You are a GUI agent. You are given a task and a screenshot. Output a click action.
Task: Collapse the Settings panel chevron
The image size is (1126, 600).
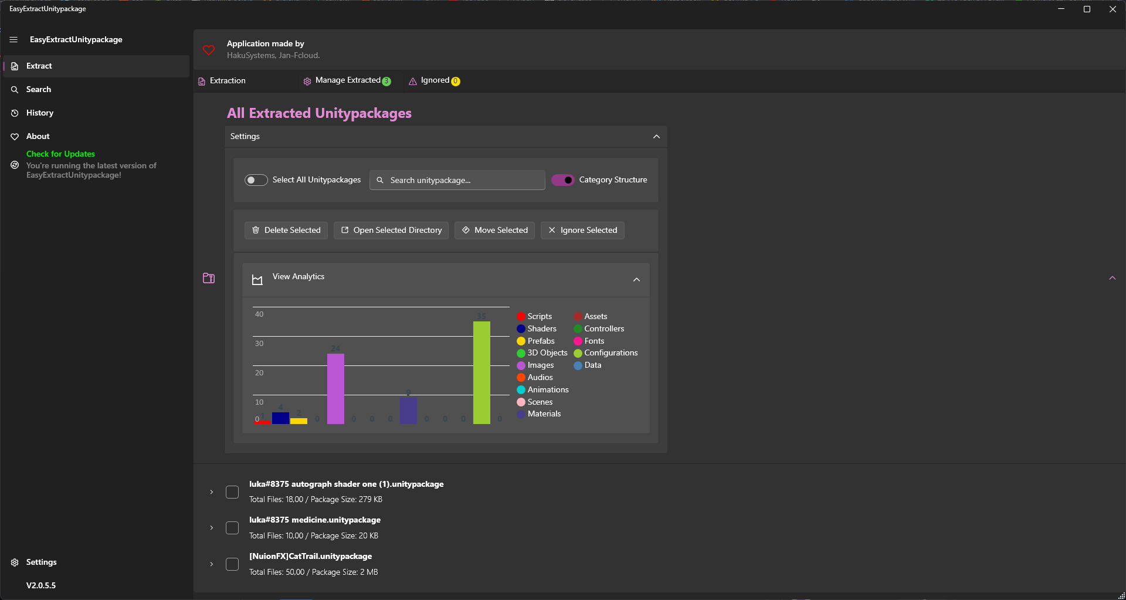[x=656, y=136]
